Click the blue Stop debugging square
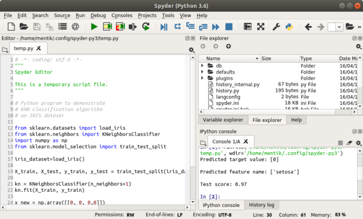Viewport: 363px width, 219px height. (230, 27)
